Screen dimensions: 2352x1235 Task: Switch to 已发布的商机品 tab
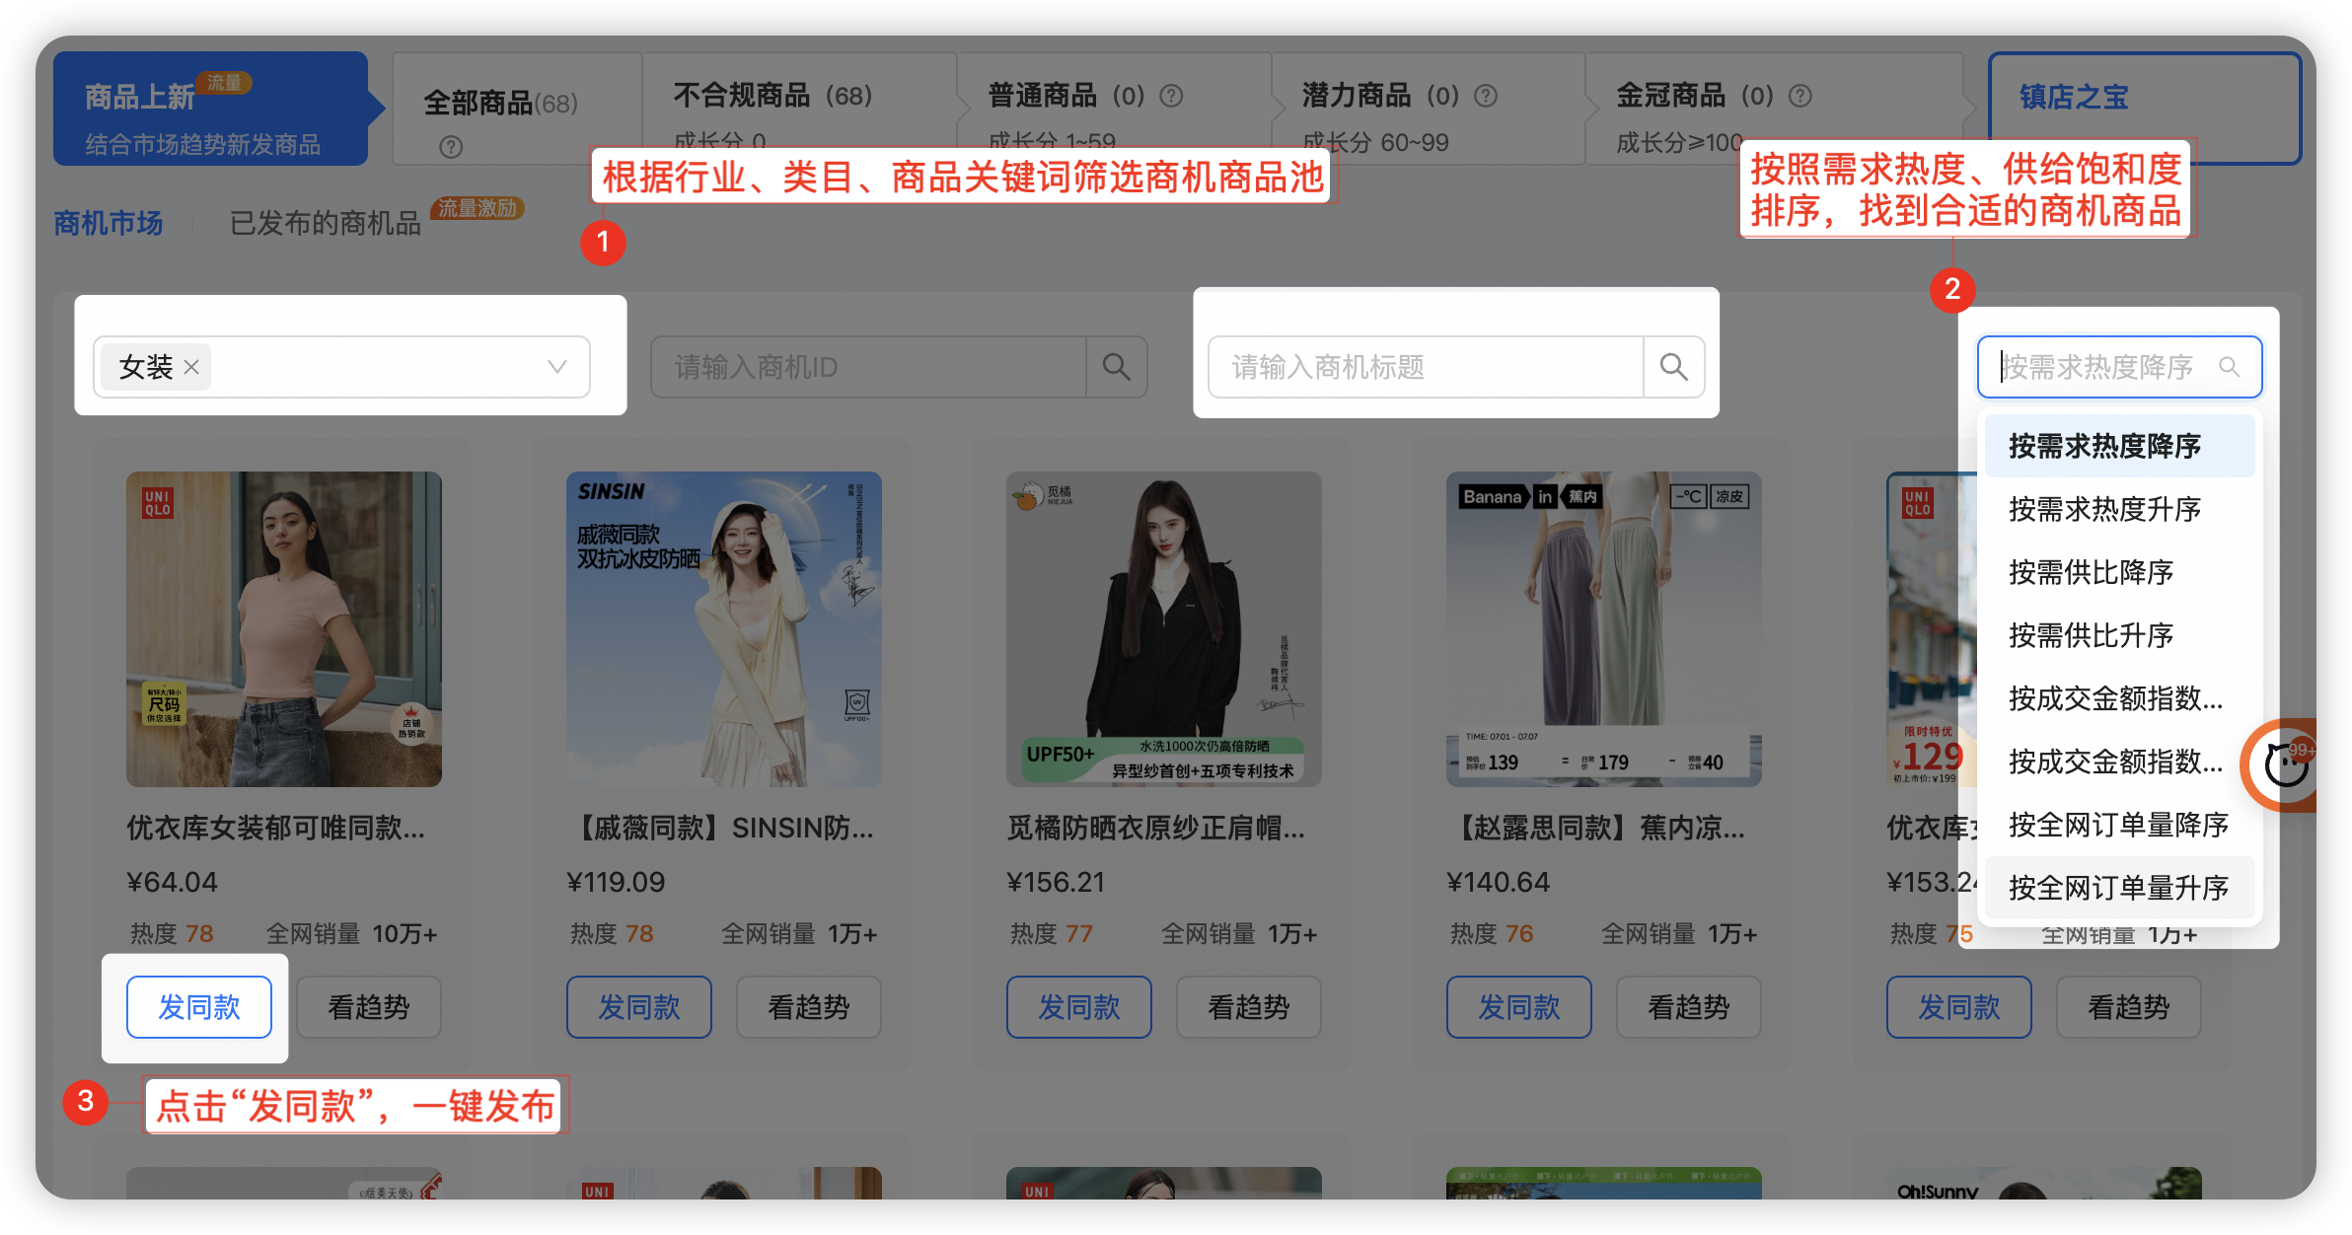325,224
